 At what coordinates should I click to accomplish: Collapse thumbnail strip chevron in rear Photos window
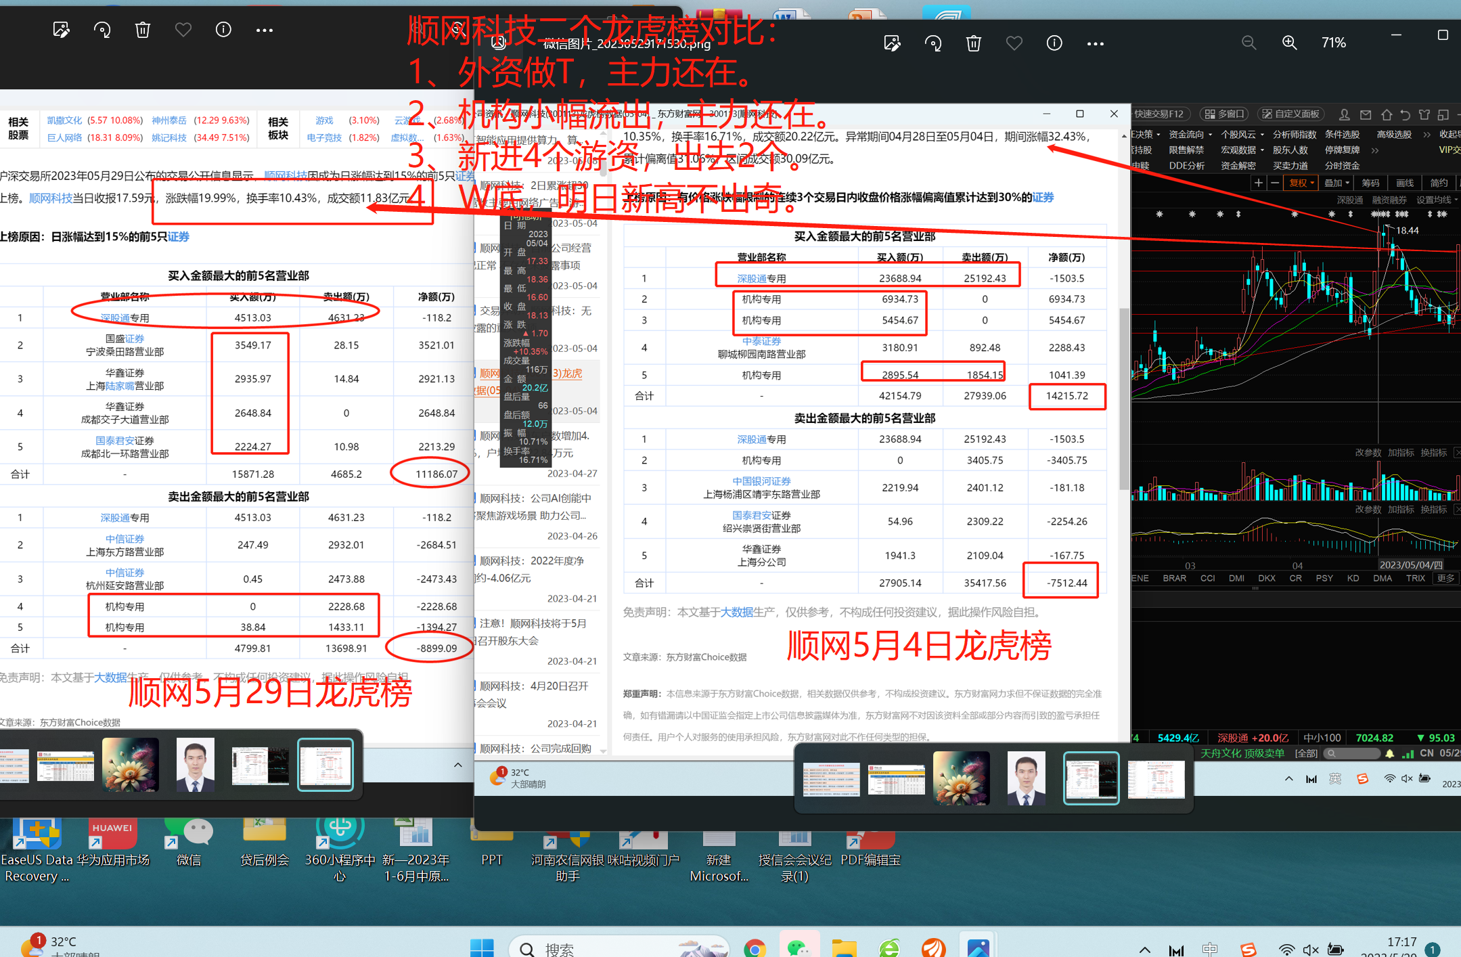coord(458,765)
